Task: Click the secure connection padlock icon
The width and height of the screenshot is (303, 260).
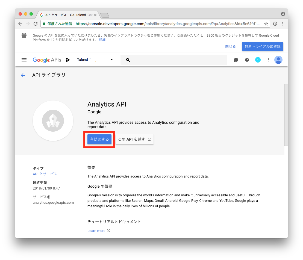Action: 45,24
